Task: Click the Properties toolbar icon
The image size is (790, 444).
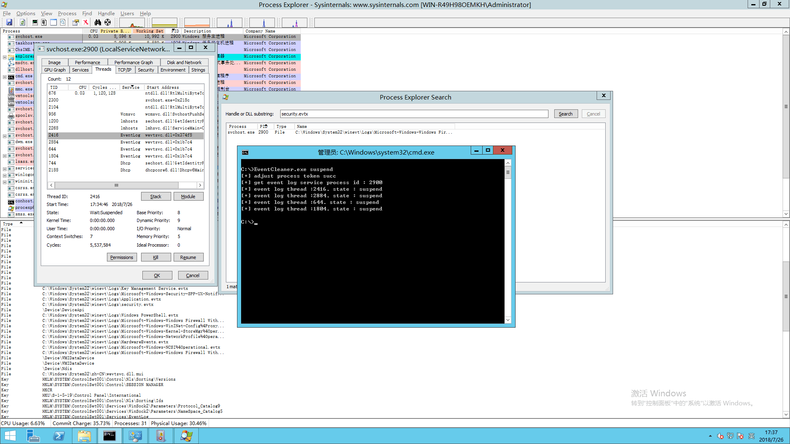Action: click(x=76, y=22)
